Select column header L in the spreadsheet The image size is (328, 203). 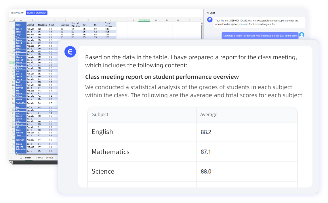pos(145,20)
